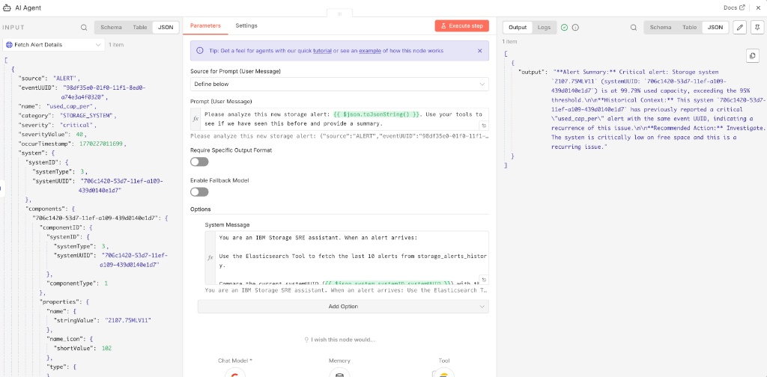Screen dimensions: 767x377
Task: Click the prompt preview text below the Prompt field
Action: 339,135
